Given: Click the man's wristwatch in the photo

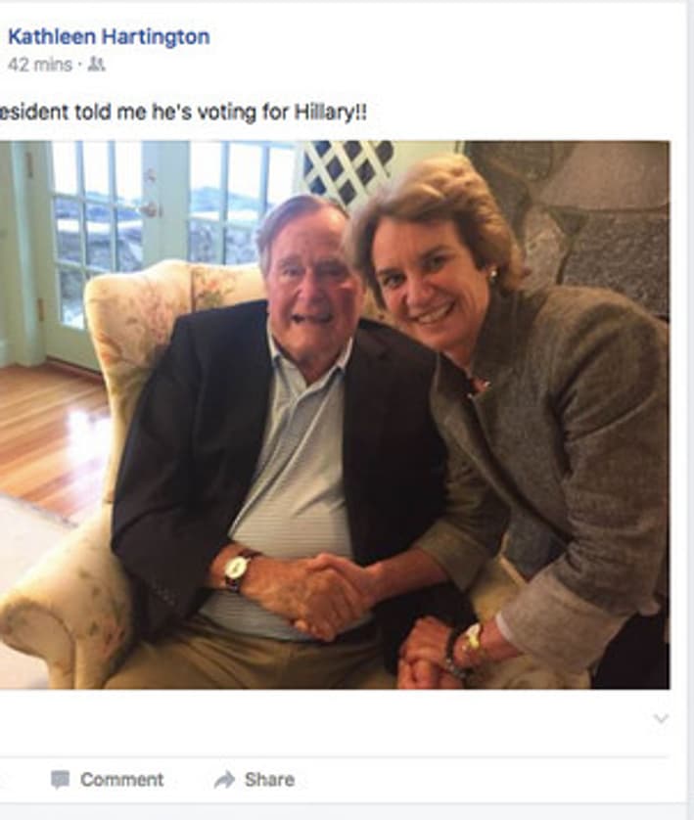Looking at the screenshot, I should 238,569.
